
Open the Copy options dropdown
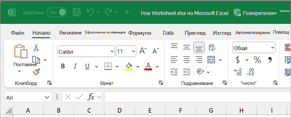tap(45, 60)
